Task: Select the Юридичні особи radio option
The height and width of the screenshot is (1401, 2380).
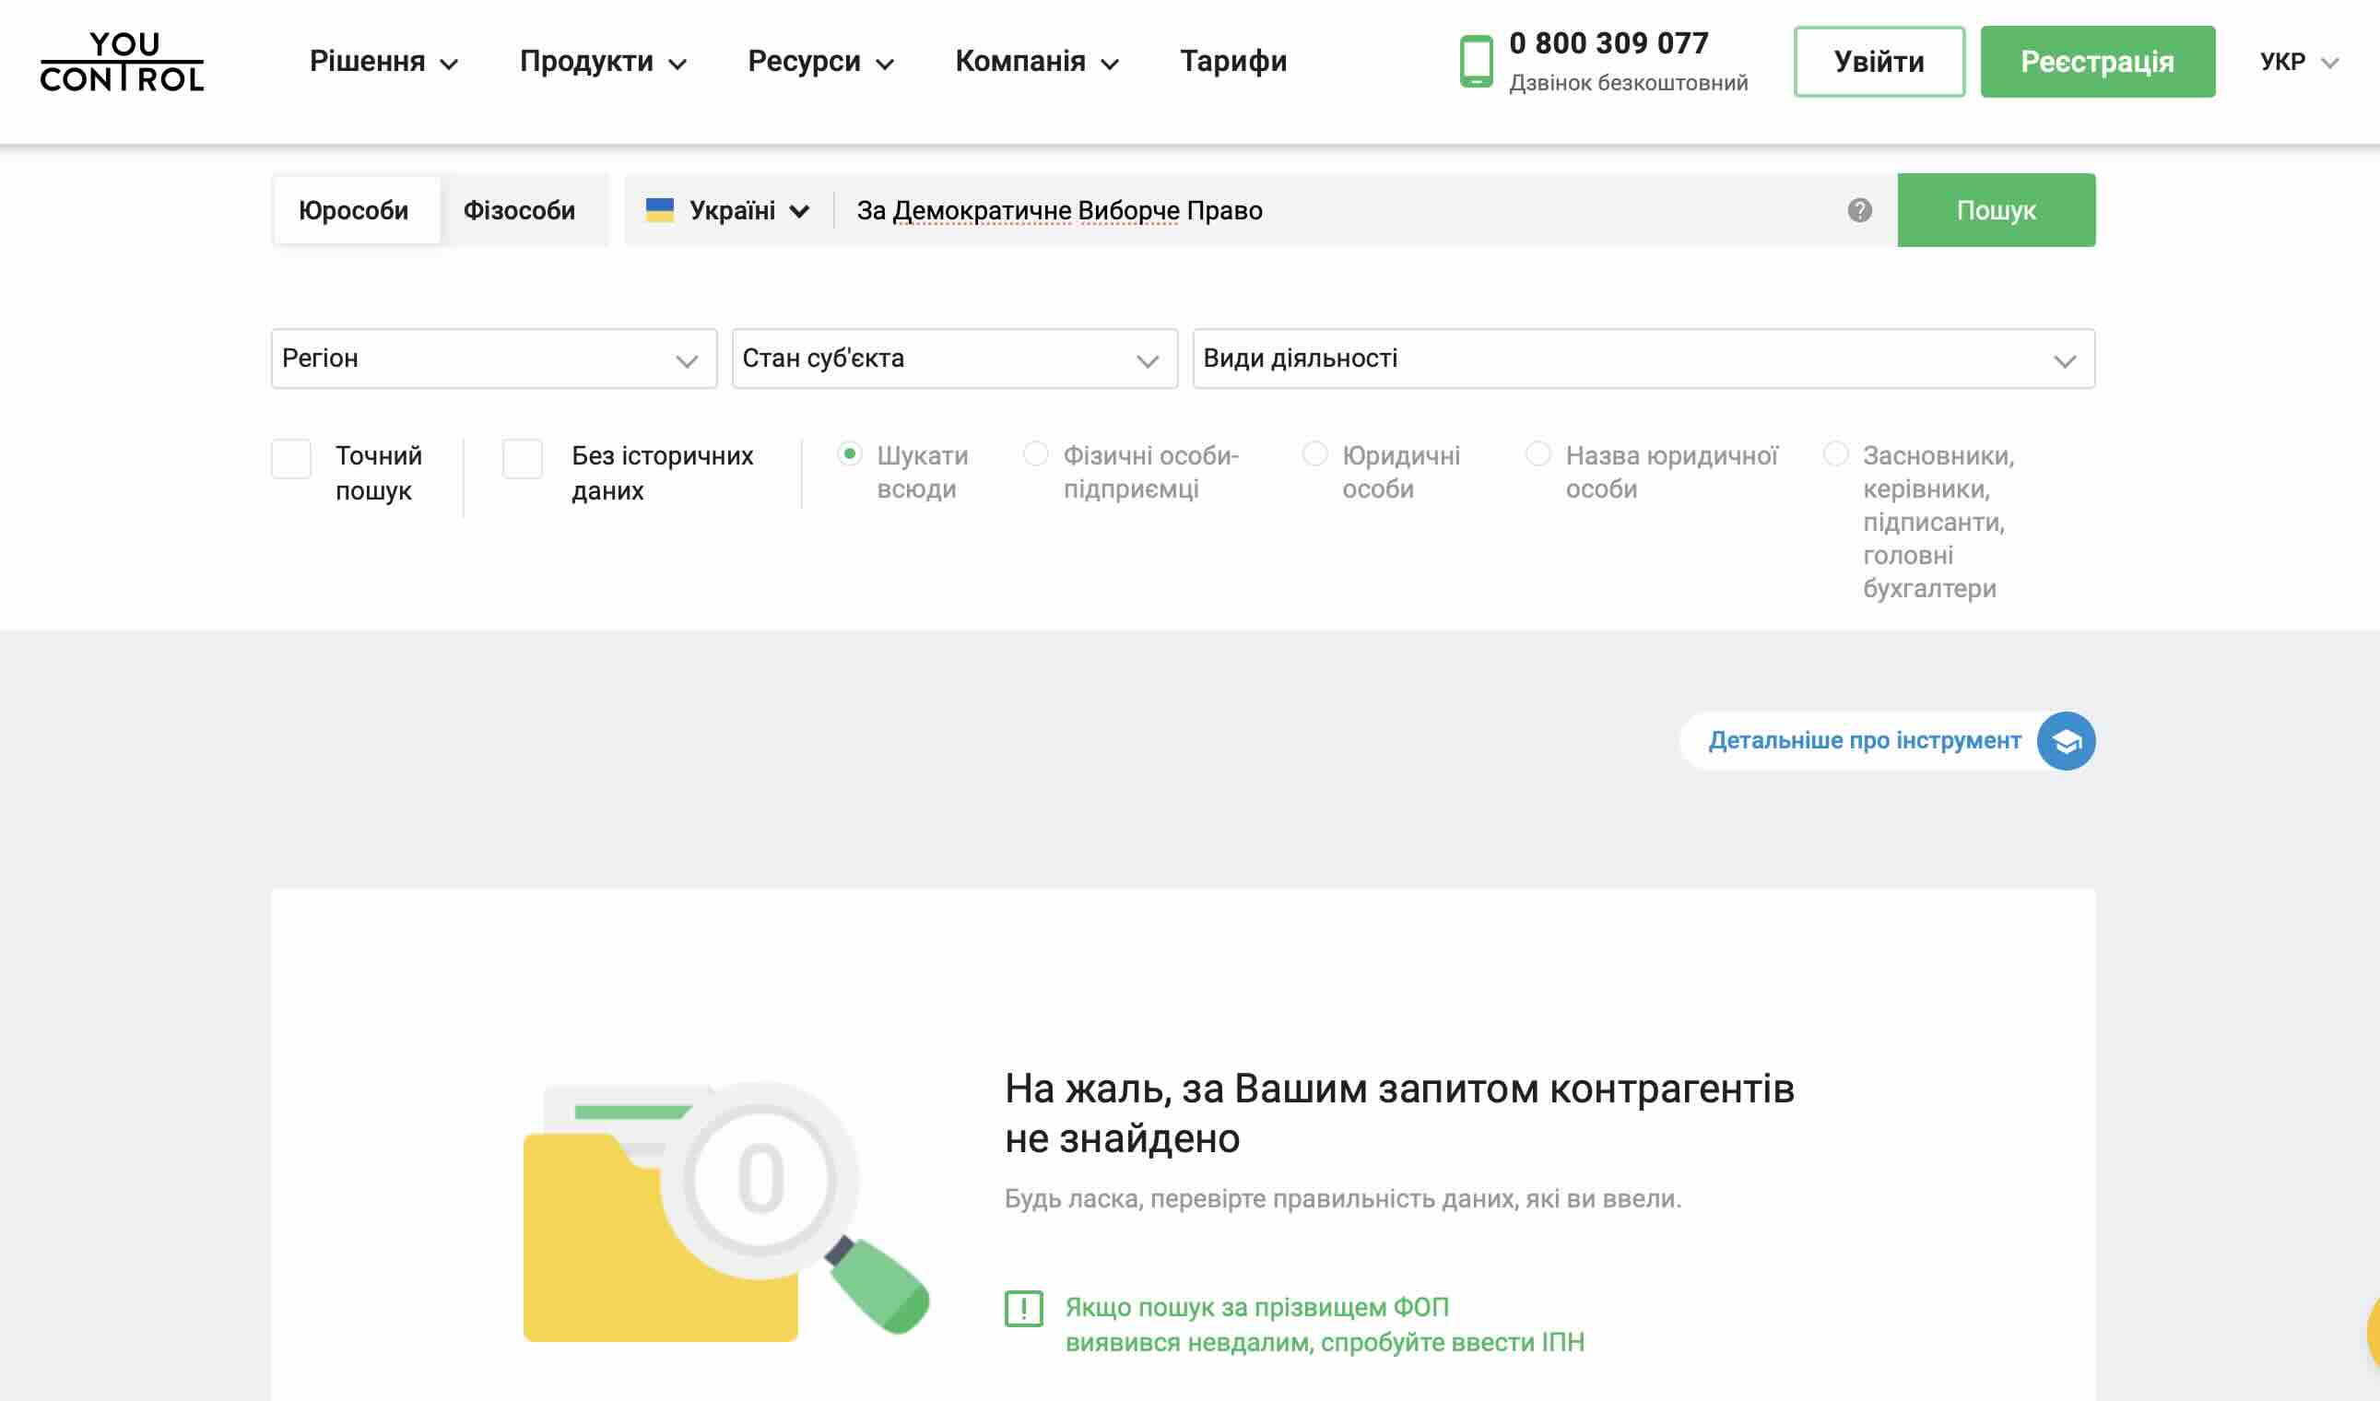Action: coord(1314,455)
